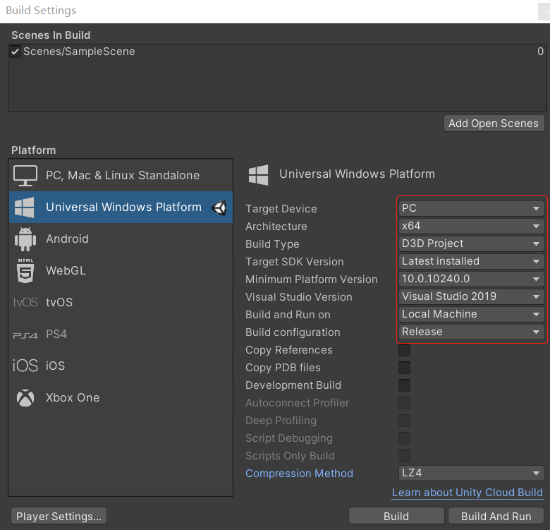Click the Unity logo beside Universal Windows Platform
550x530 pixels.
click(219, 207)
